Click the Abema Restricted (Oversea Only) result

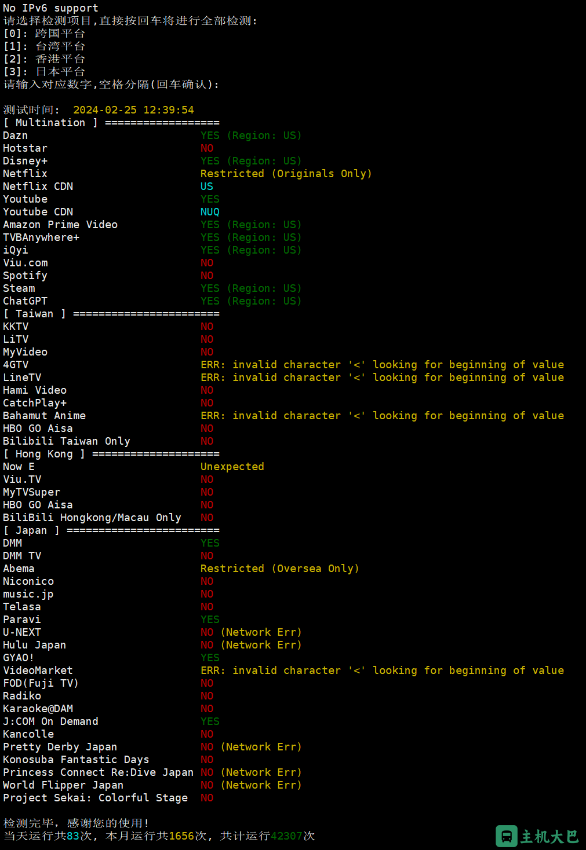point(280,569)
